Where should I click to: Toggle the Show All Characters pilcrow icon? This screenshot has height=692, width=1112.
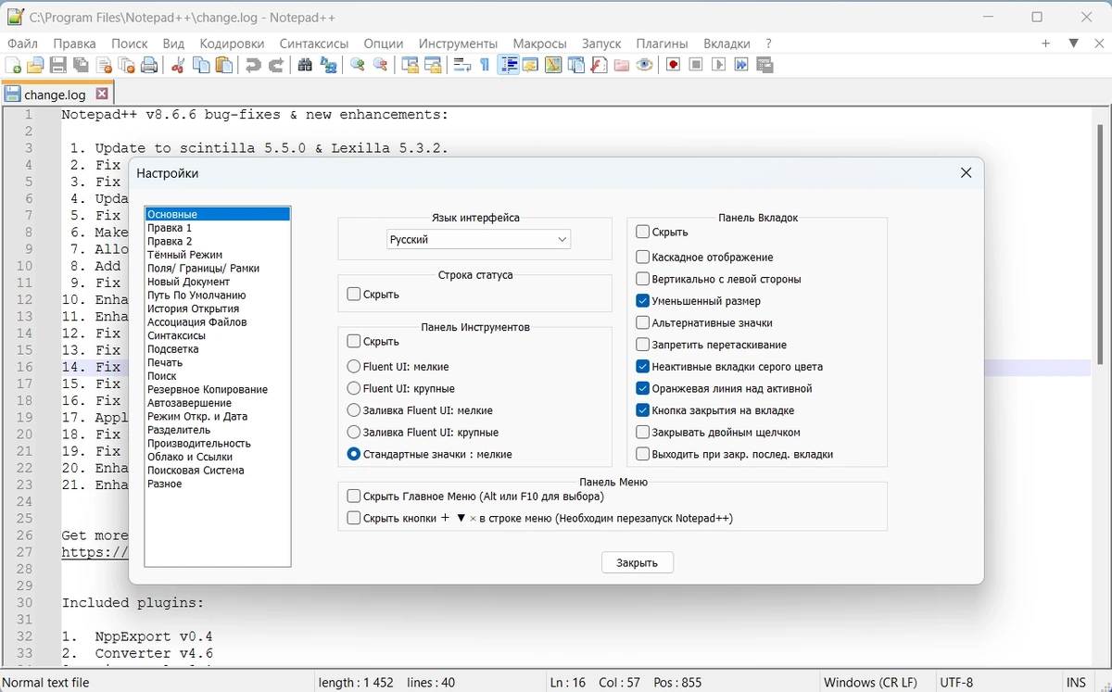(484, 65)
